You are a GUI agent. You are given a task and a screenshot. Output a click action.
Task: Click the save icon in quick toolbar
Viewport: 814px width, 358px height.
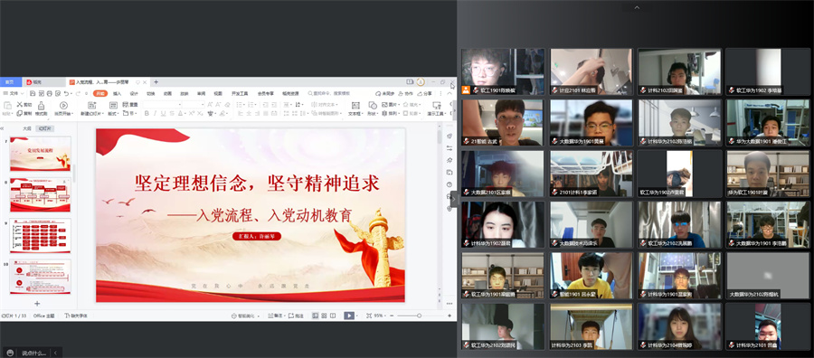(x=33, y=93)
